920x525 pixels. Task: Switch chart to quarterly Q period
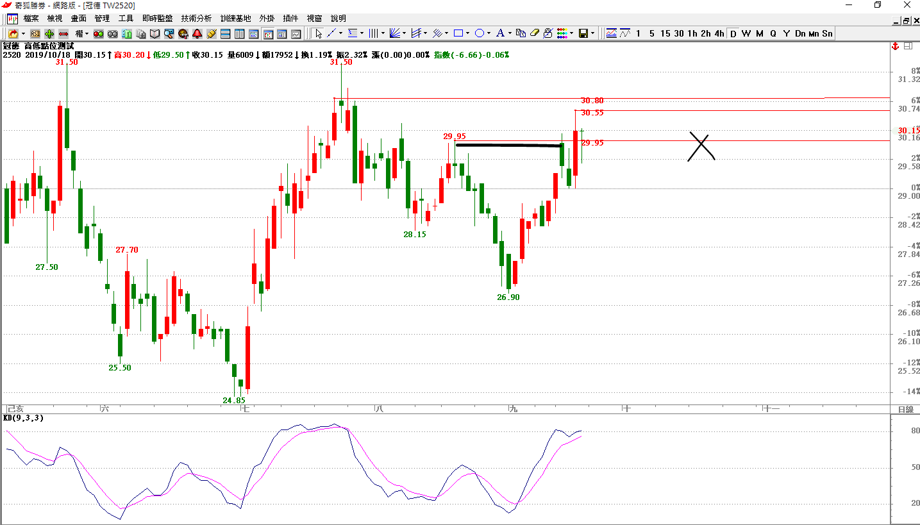click(773, 33)
